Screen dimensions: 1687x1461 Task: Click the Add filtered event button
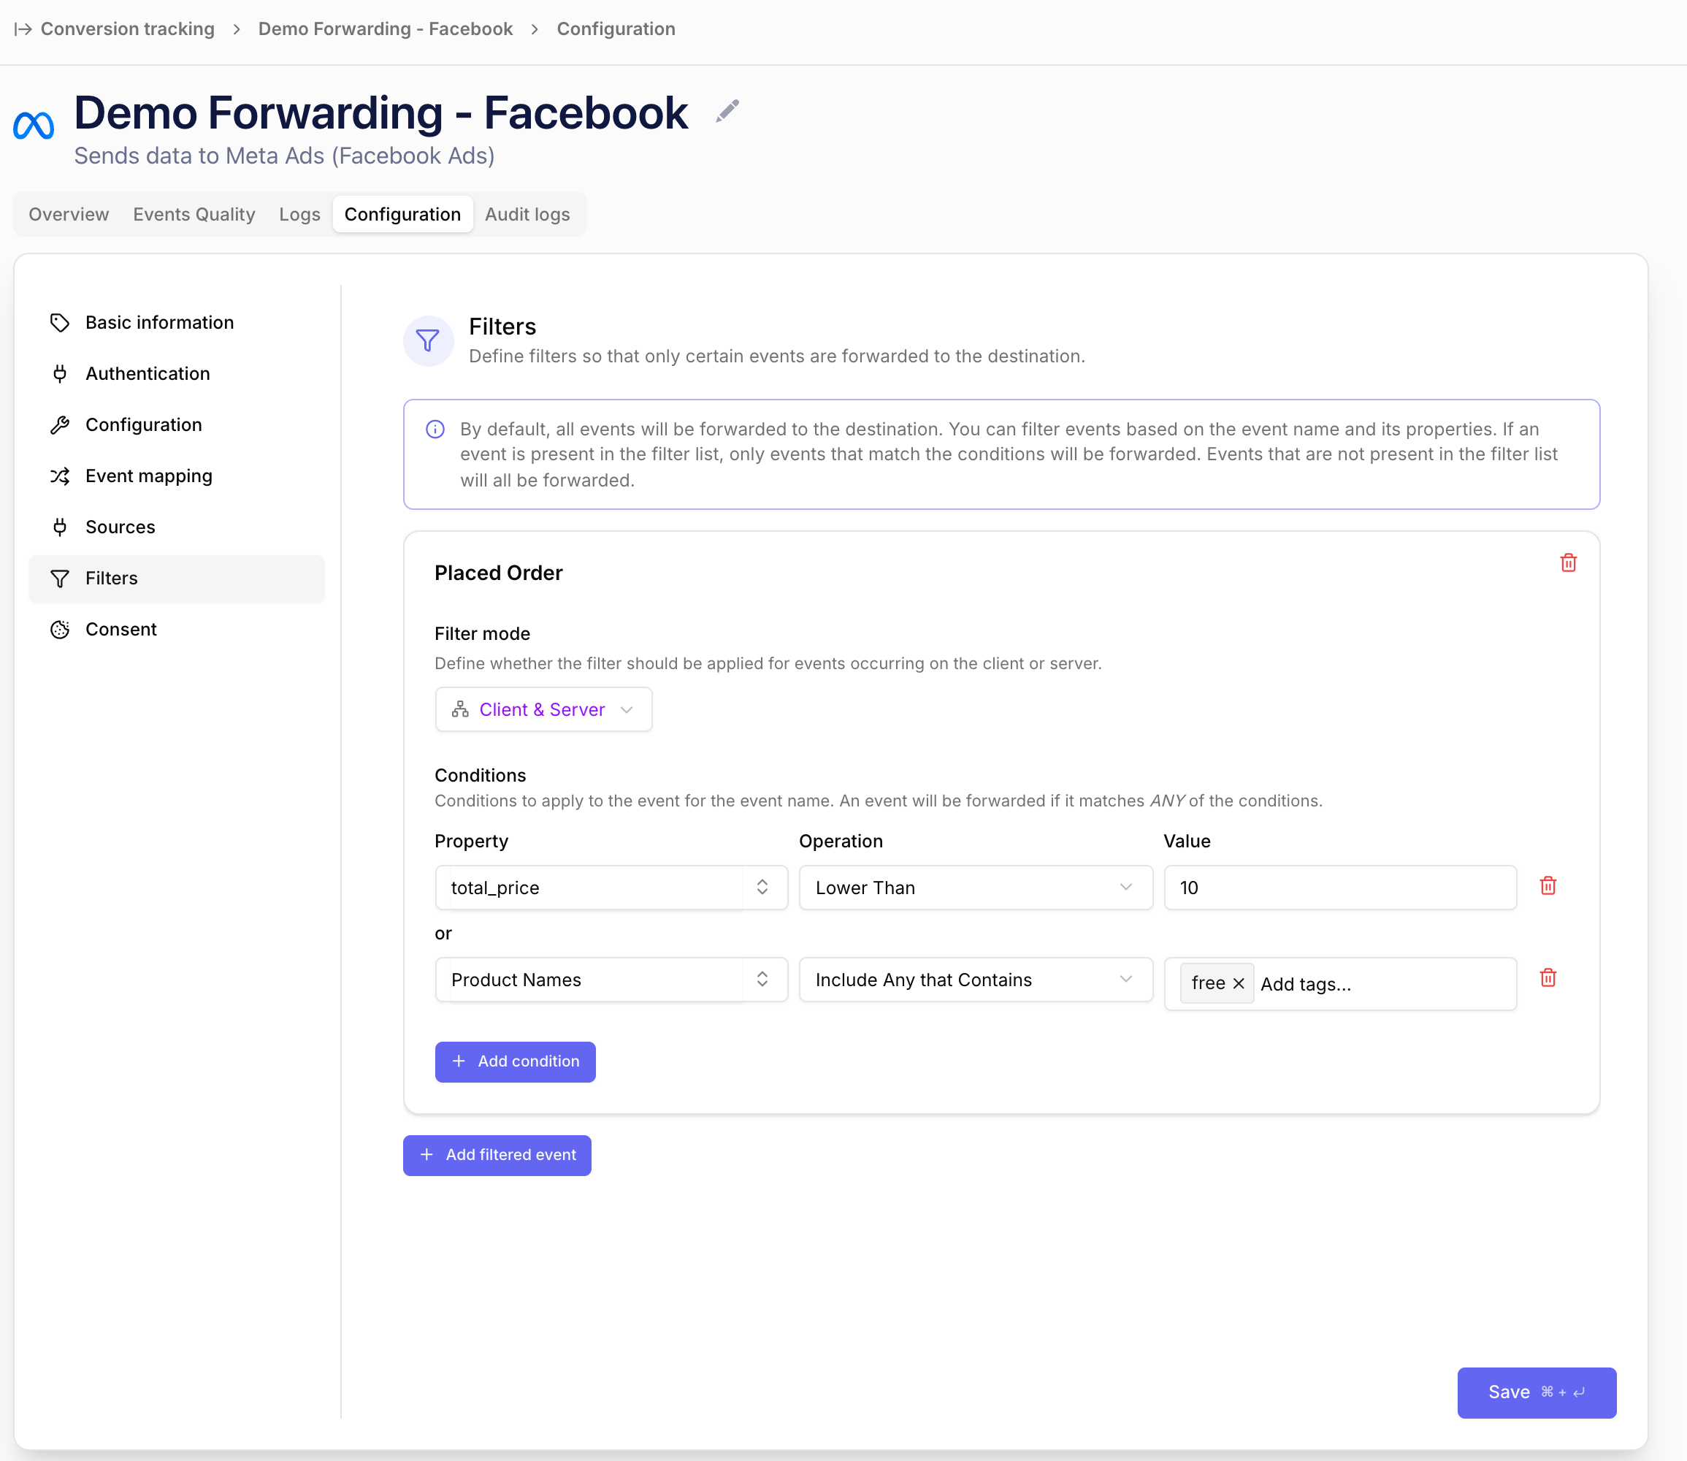click(497, 1155)
